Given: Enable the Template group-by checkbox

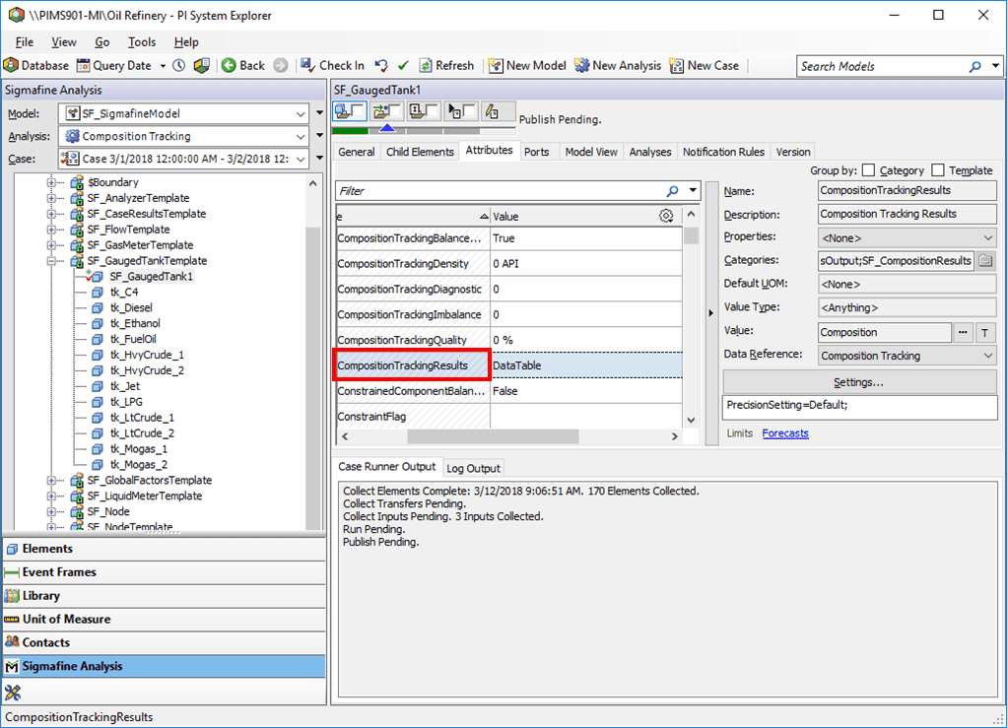Looking at the screenshot, I should tap(938, 169).
